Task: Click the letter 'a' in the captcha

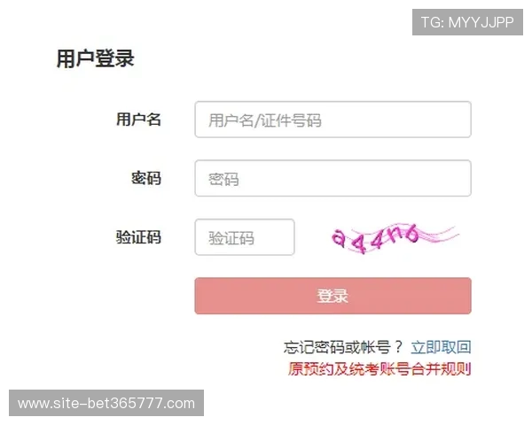Action: [x=339, y=238]
